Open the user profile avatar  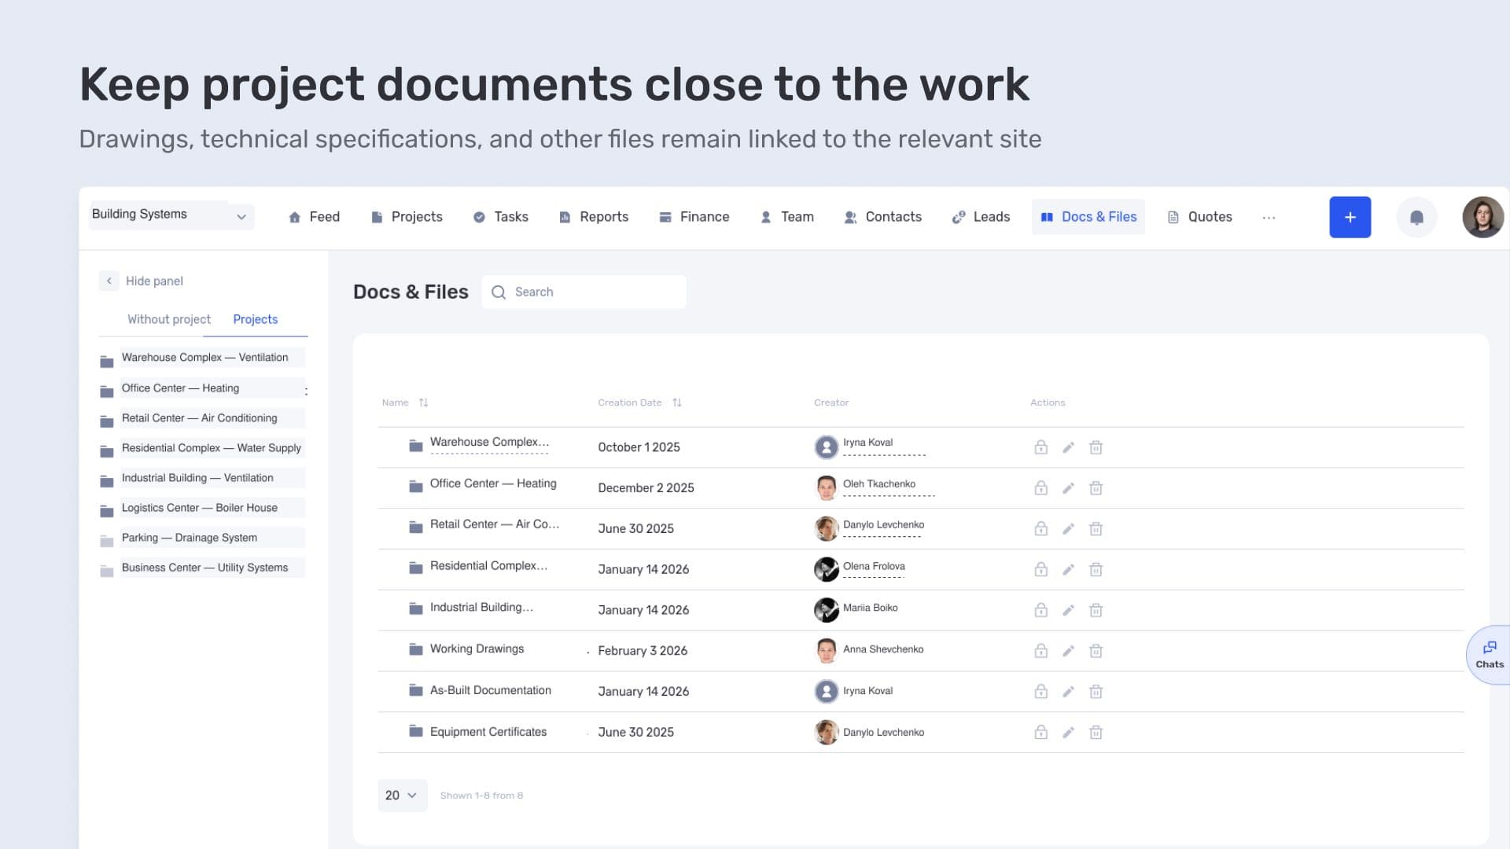coord(1482,217)
